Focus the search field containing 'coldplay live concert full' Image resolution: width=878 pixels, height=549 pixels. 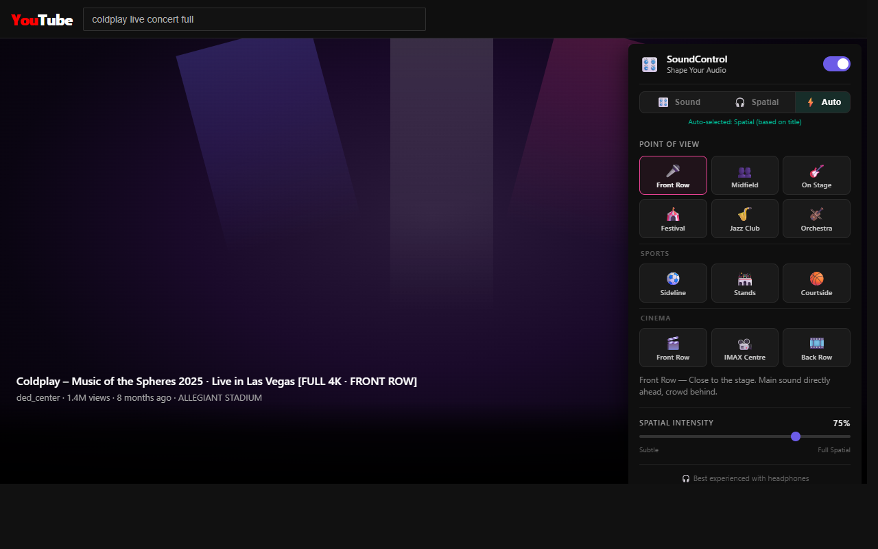point(254,19)
